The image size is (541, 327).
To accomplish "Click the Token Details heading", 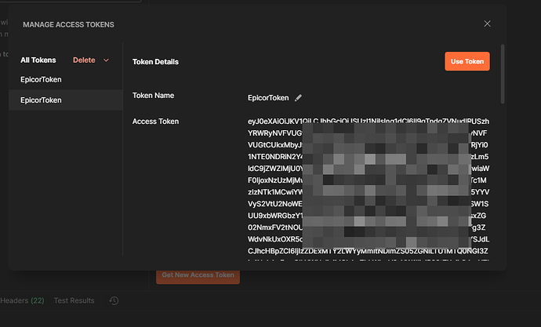I will click(155, 61).
